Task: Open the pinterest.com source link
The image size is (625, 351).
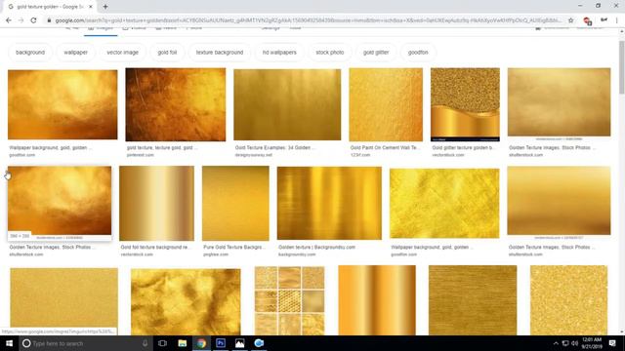Action: click(x=141, y=155)
